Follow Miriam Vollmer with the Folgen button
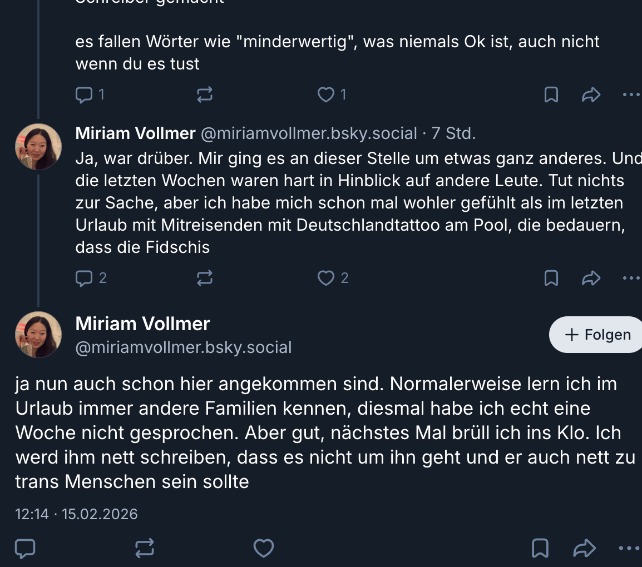This screenshot has height=567, width=642. pos(597,335)
